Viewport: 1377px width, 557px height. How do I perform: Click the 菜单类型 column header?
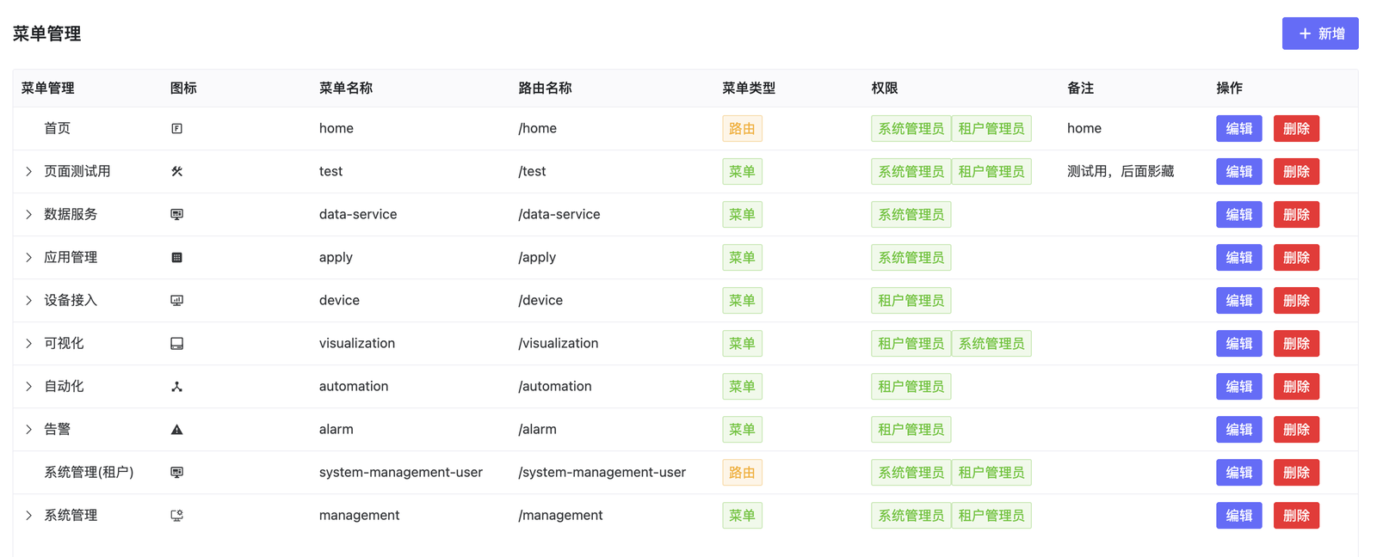(749, 89)
